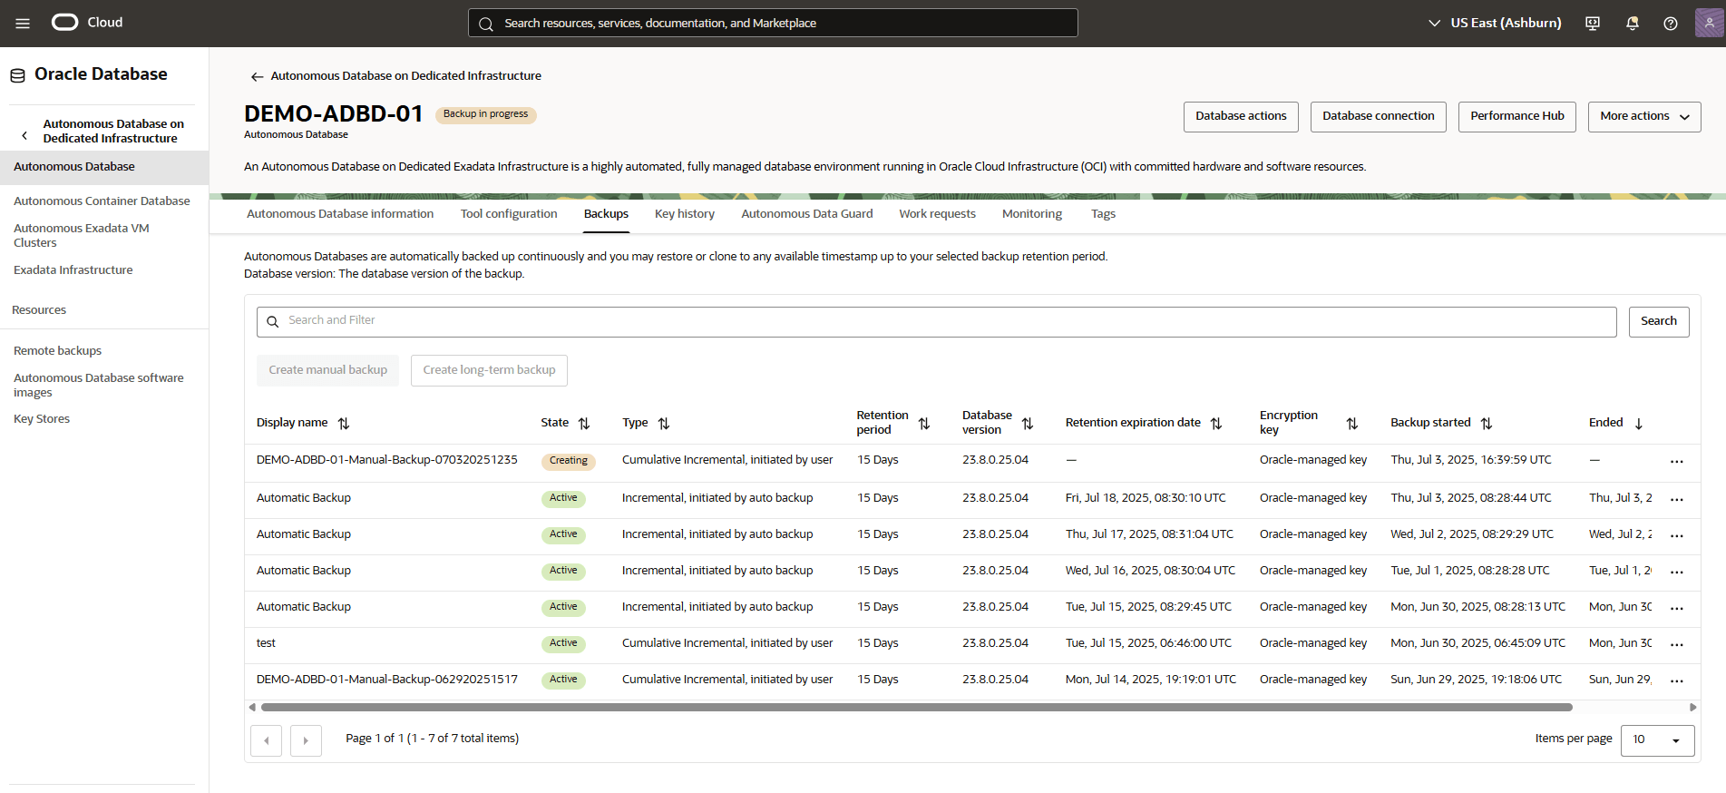Sort table by Display name

[344, 424]
